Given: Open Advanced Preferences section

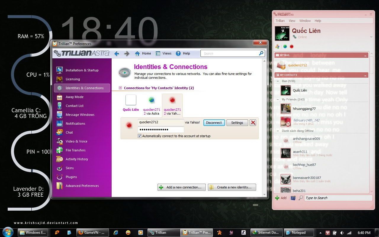Looking at the screenshot, I should coord(82,186).
